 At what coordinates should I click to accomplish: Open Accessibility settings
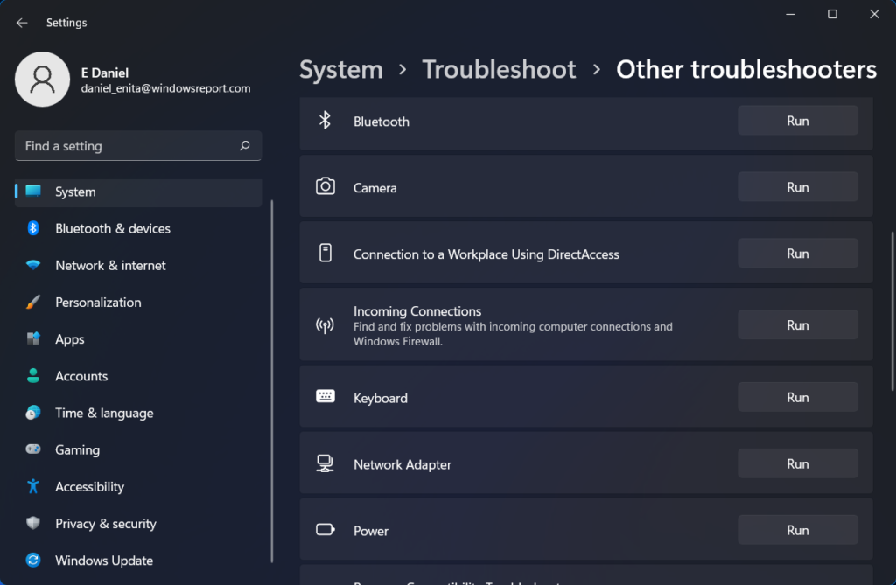138,486
